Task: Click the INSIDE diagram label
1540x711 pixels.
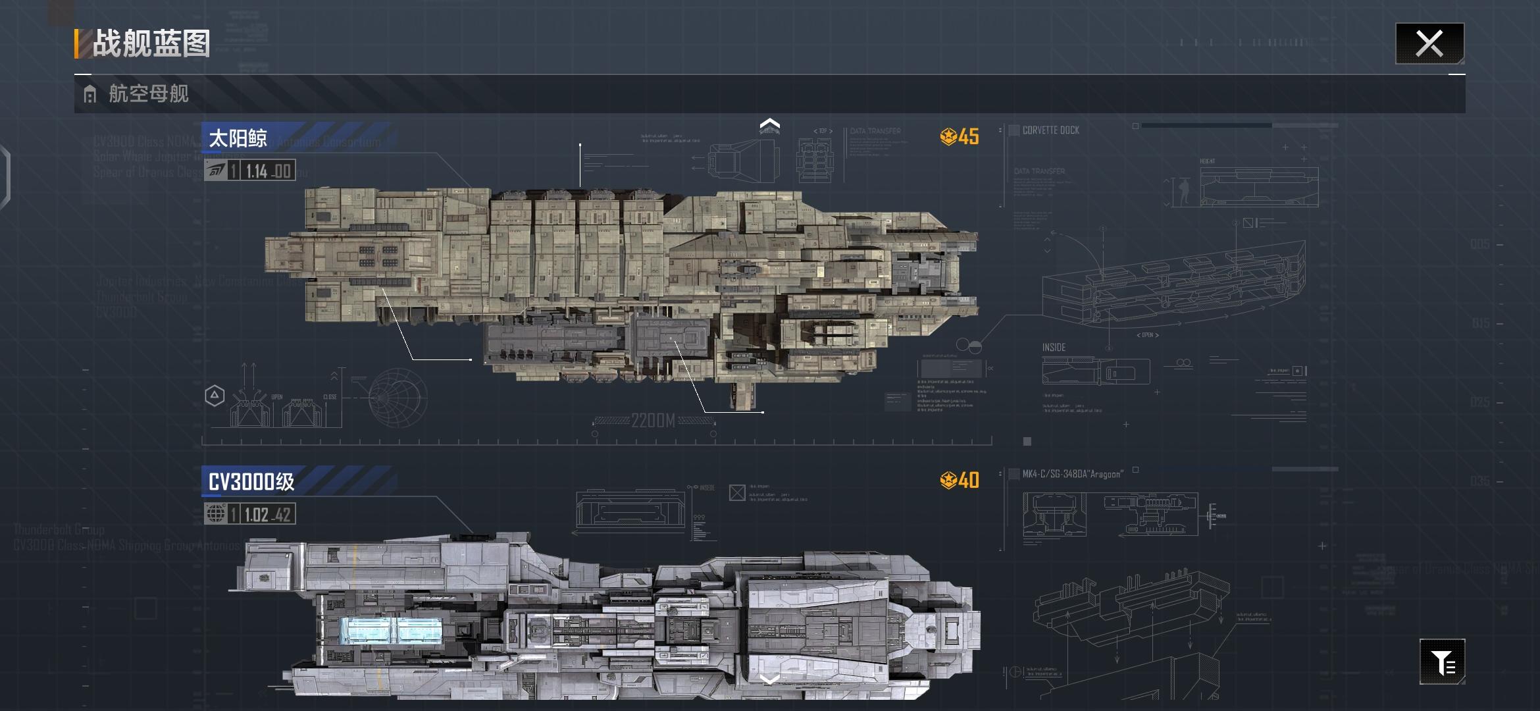Action: [x=1054, y=347]
